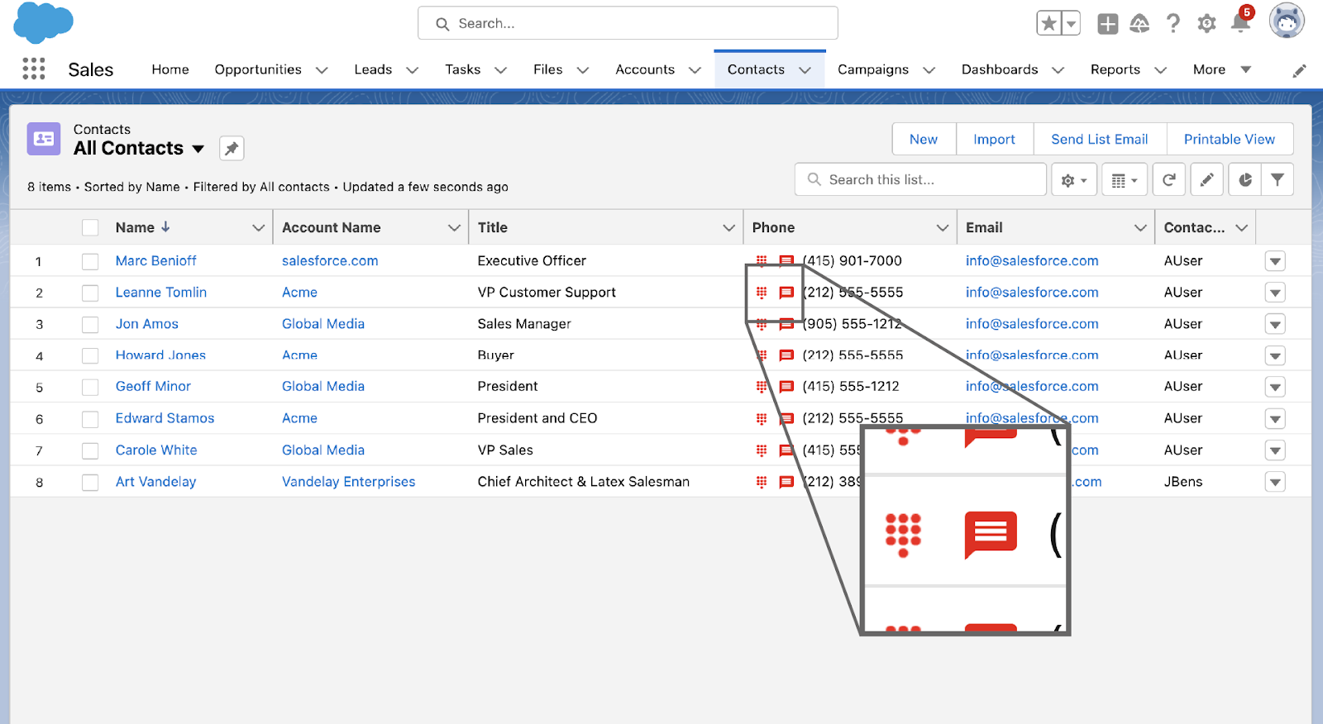Switch to the Reports tab

[x=1115, y=69]
